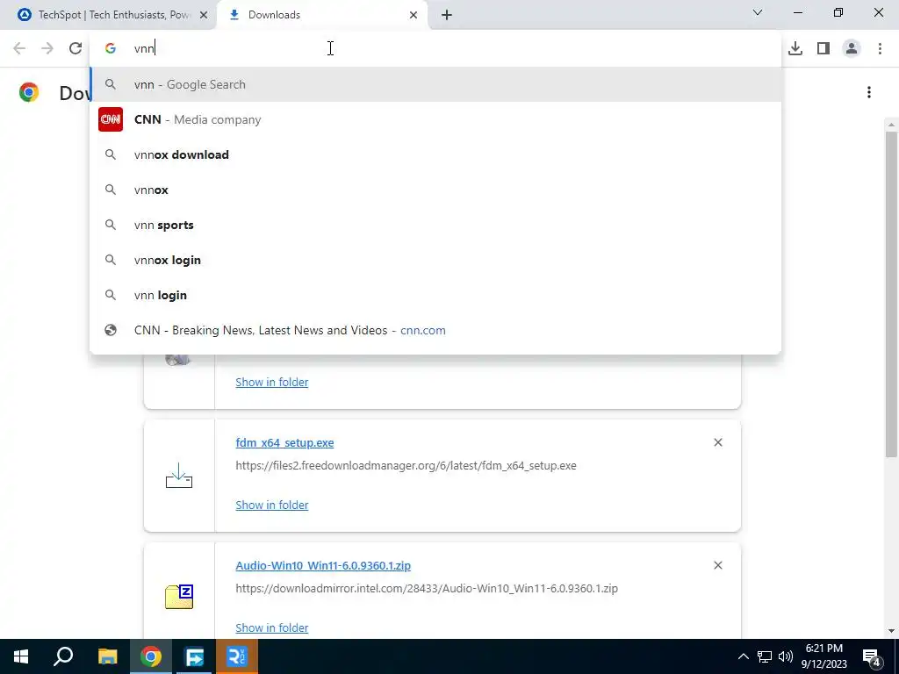Go forward using the forward arrow
This screenshot has width=899, height=674.
click(x=47, y=48)
